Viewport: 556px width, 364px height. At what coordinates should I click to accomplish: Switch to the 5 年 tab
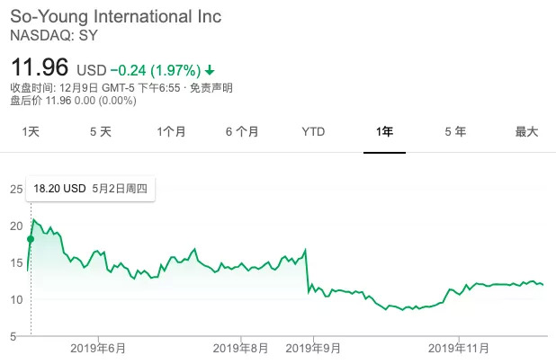pos(455,131)
